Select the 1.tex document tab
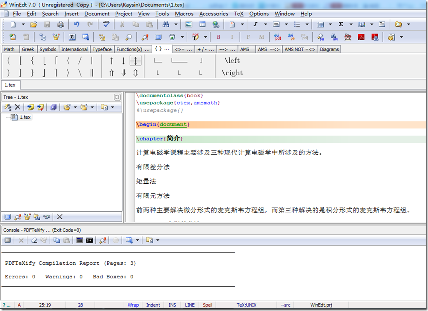 pos(10,85)
